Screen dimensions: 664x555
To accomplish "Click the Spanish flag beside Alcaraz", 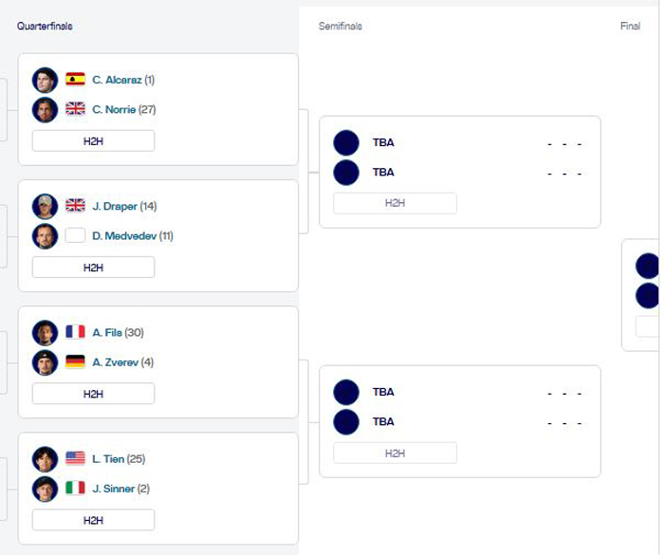I will 75,80.
